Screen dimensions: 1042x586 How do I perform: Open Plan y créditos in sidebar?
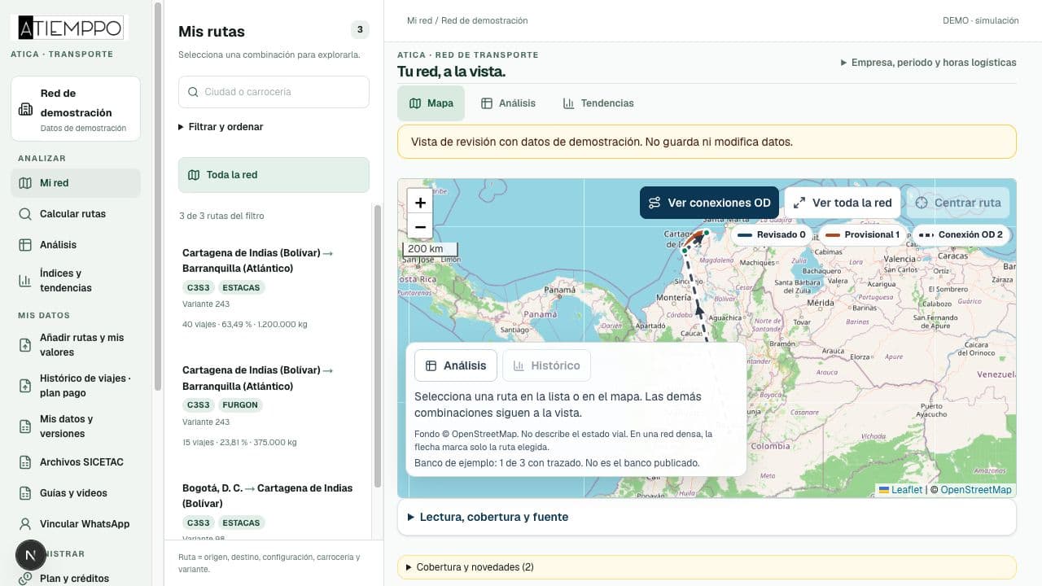(74, 578)
